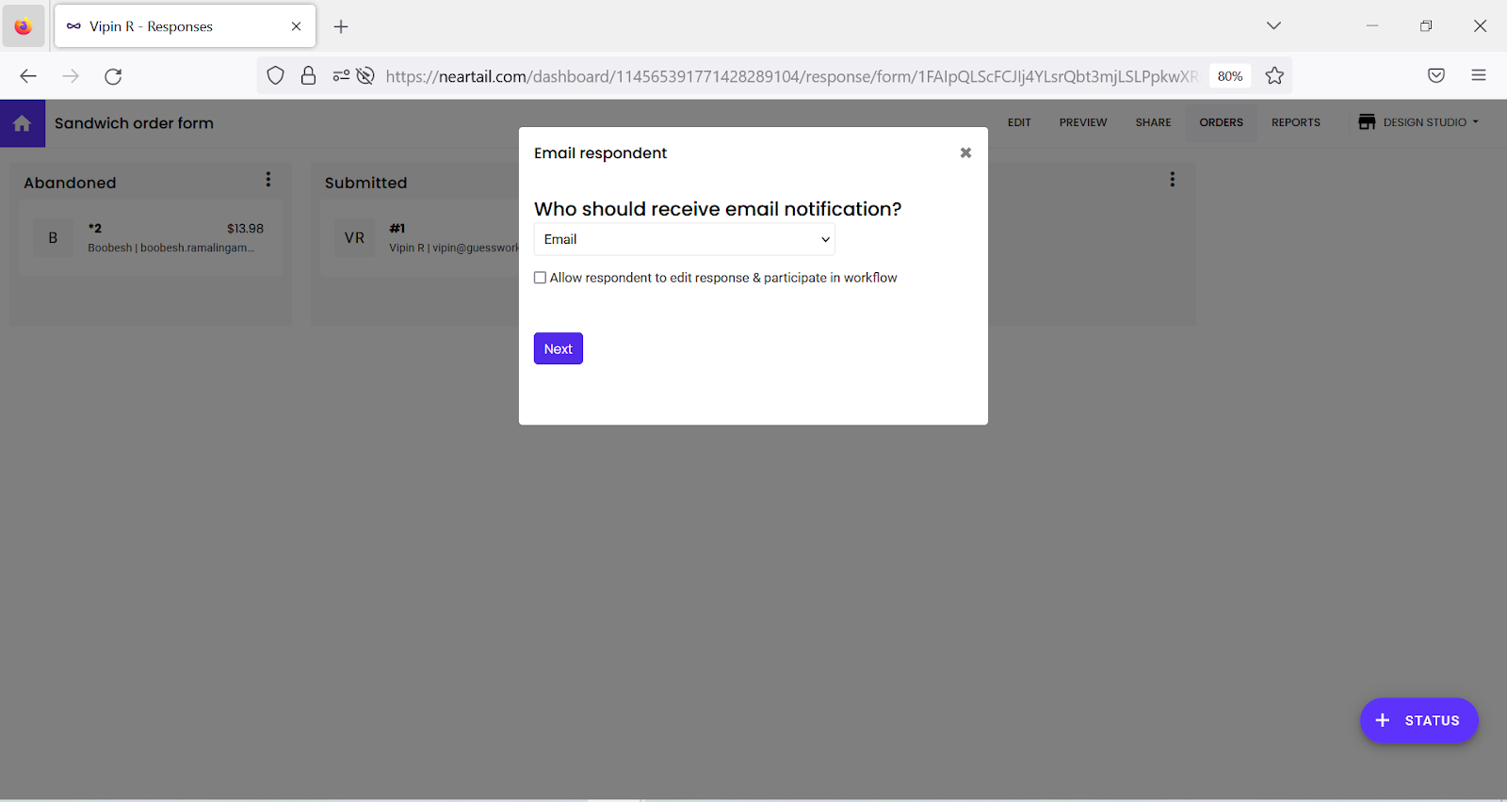Open Firefox application menu
Screen dimensions: 1507x802
click(x=1479, y=76)
